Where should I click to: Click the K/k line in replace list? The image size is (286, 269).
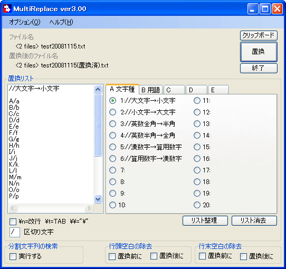coord(14,165)
